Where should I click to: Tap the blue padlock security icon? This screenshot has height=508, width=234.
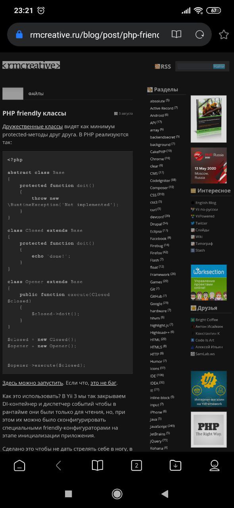pyautogui.click(x=19, y=35)
